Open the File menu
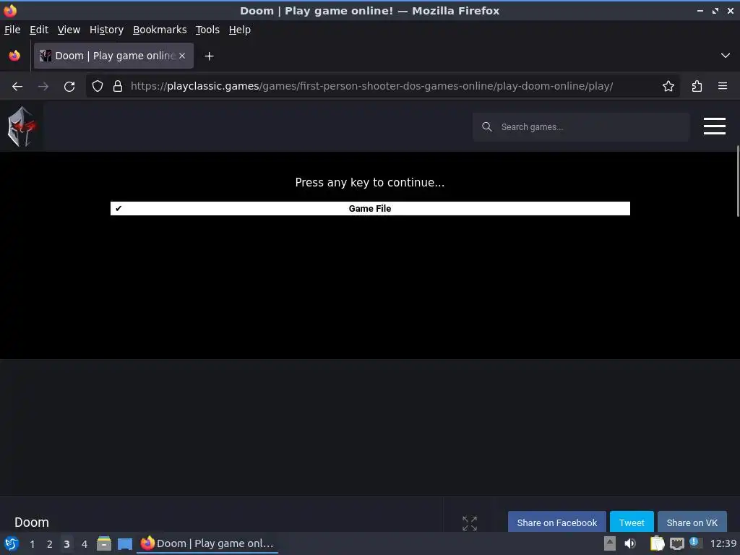Screen dimensions: 740x555 tap(12, 30)
